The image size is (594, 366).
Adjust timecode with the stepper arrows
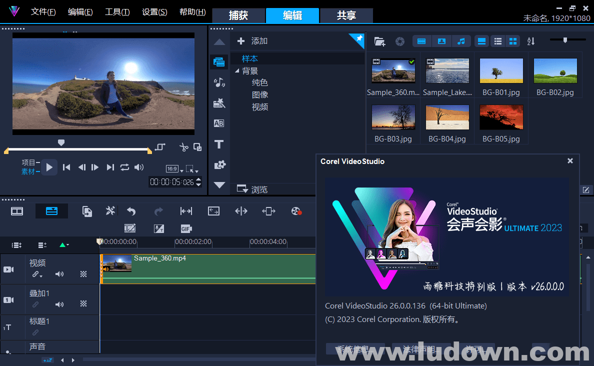point(198,182)
